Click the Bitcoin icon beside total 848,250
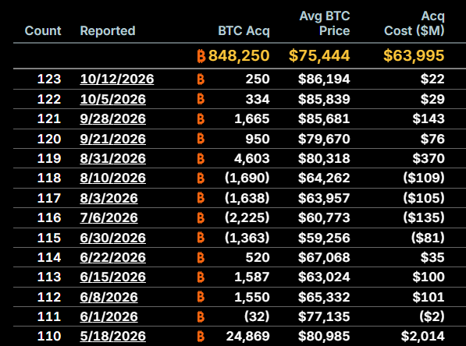The image size is (466, 346). click(201, 56)
